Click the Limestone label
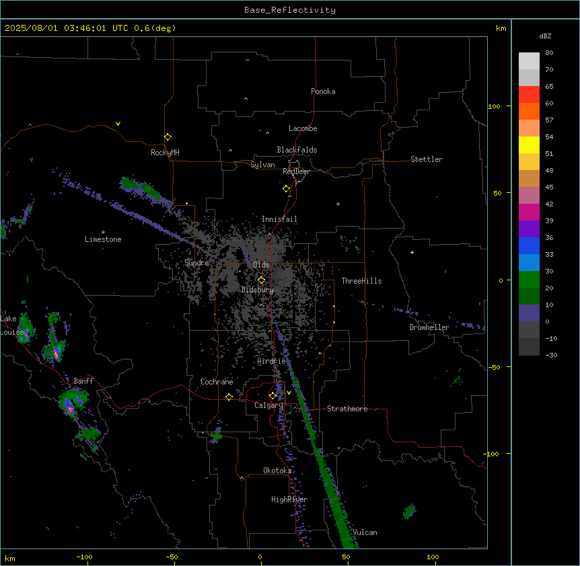Screen dimensions: 580x566 103,239
